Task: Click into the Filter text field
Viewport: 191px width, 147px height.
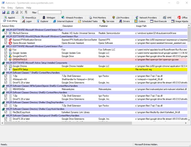Action: pyautogui.click(x=50, y=12)
